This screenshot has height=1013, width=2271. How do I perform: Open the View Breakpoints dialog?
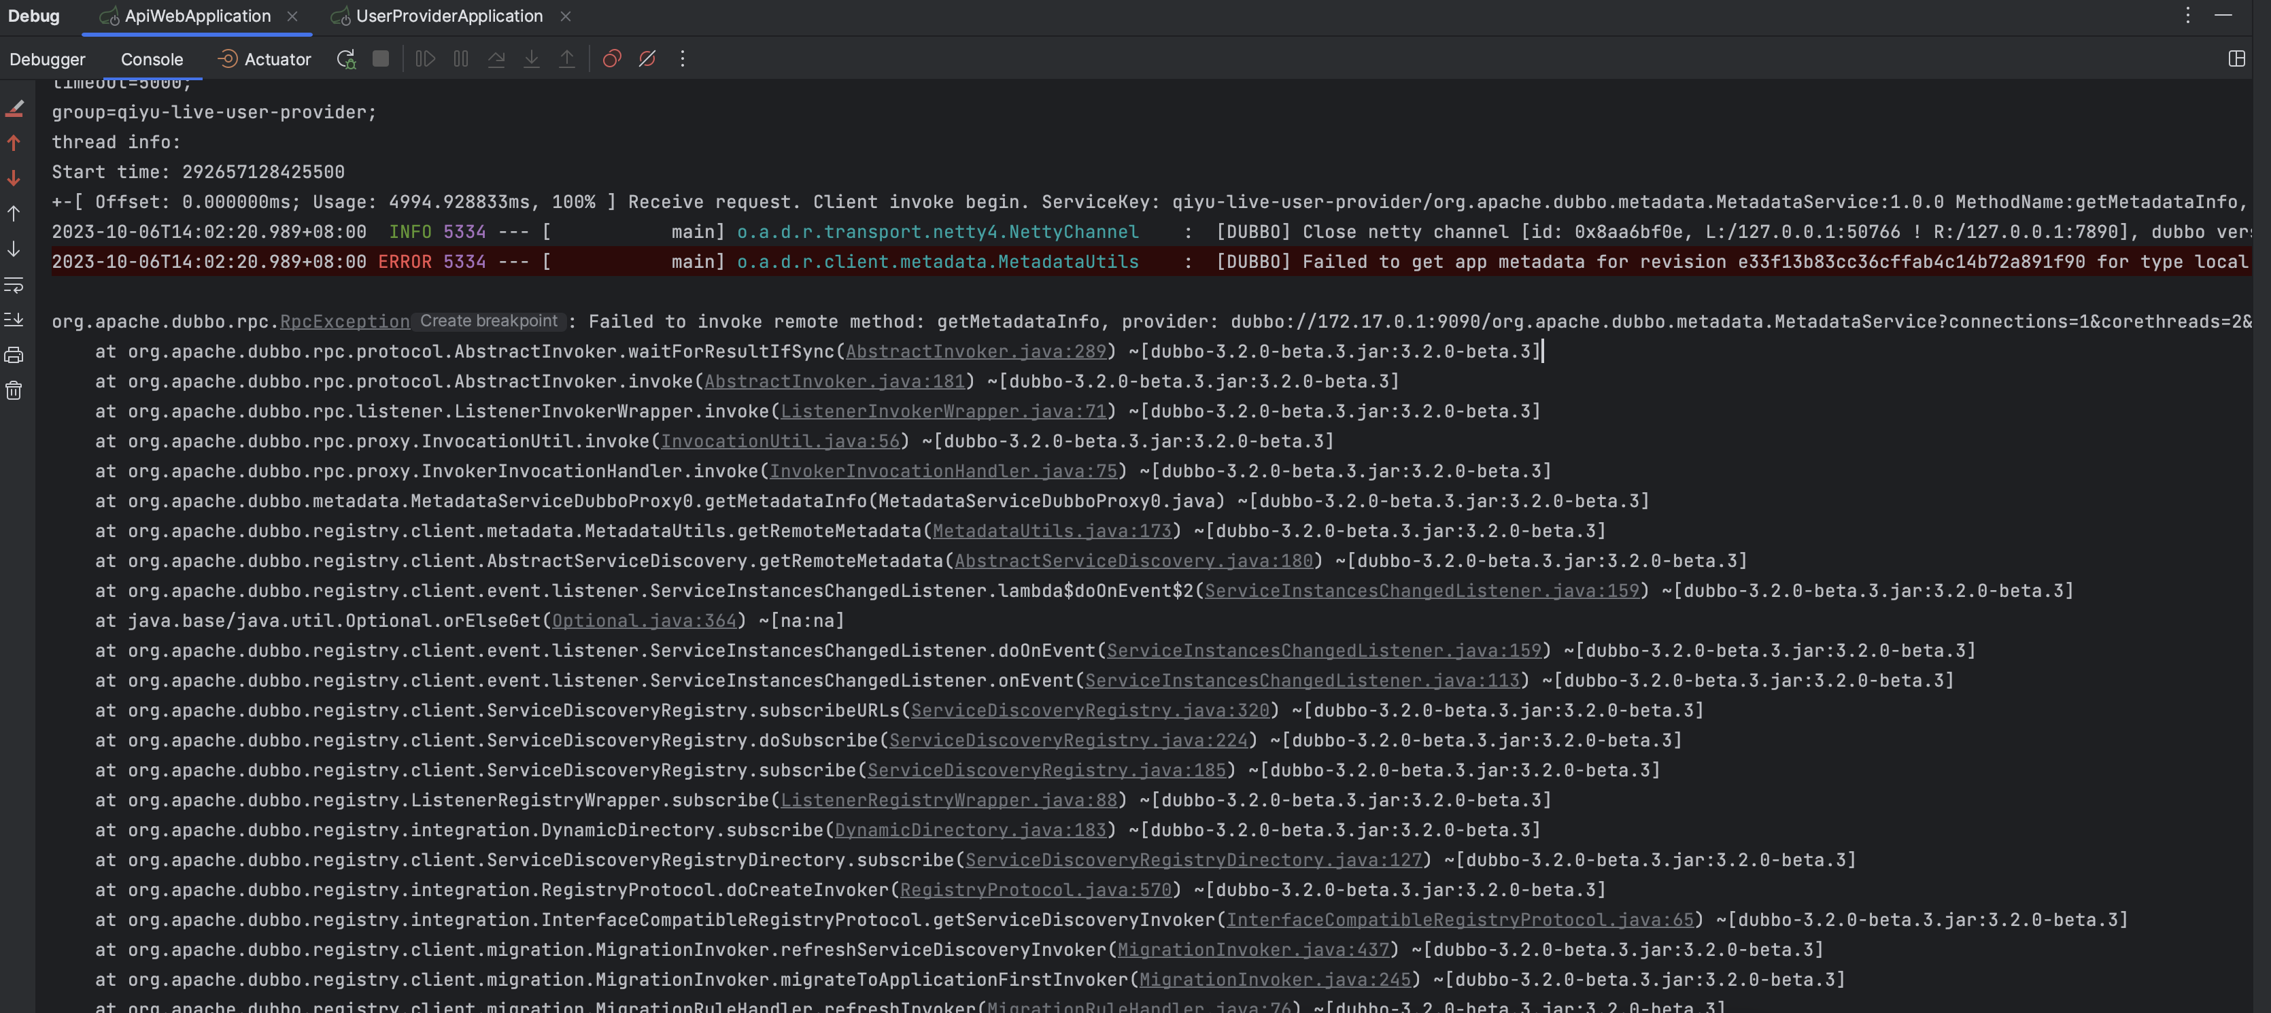612,59
